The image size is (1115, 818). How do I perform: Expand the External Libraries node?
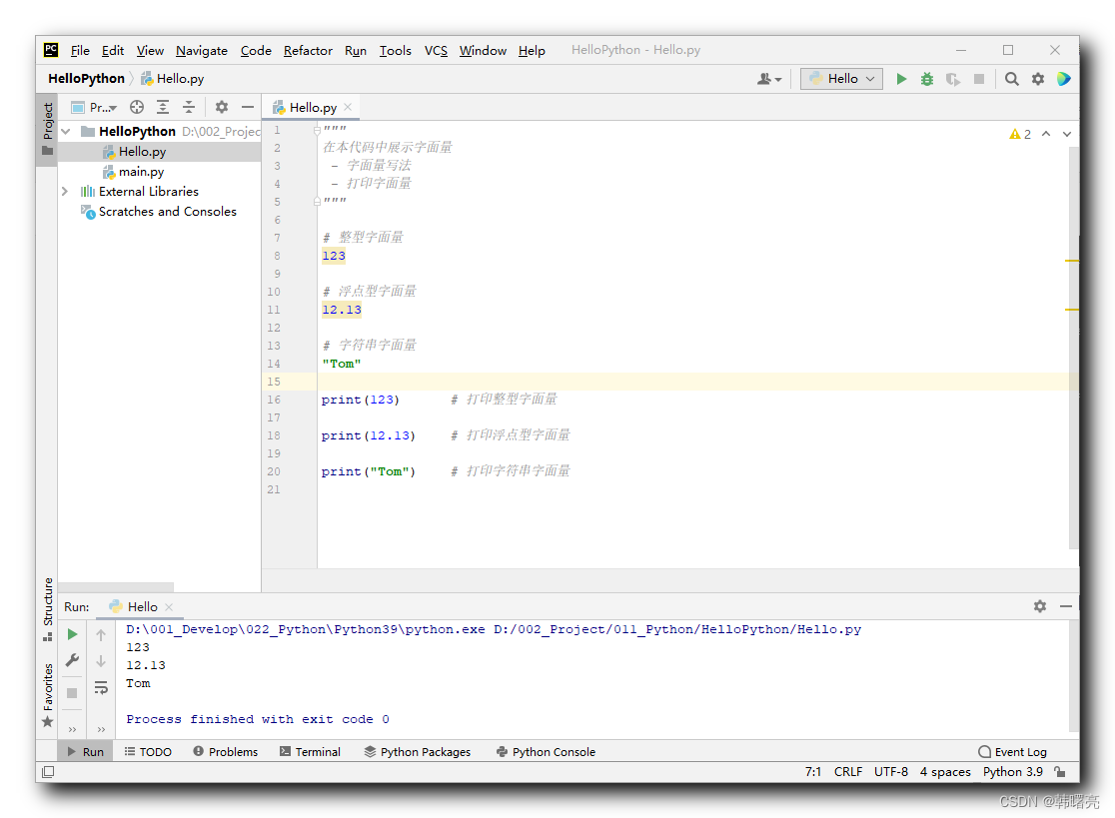64,191
